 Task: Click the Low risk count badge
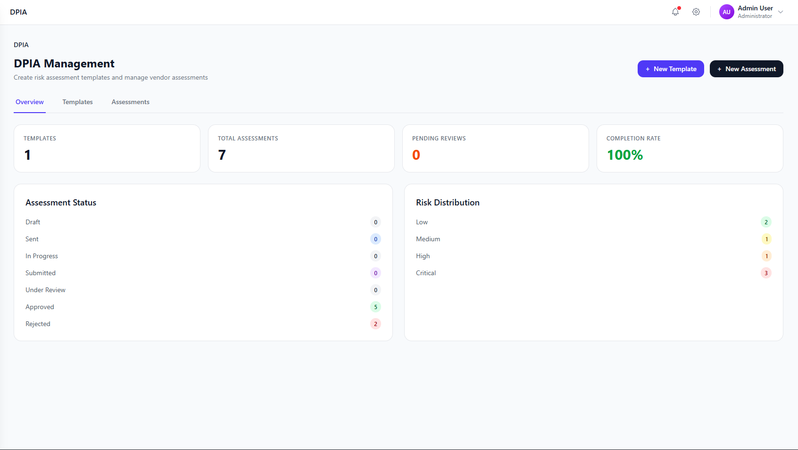[x=766, y=222]
